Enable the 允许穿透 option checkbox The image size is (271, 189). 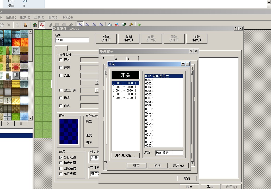(x=61, y=174)
